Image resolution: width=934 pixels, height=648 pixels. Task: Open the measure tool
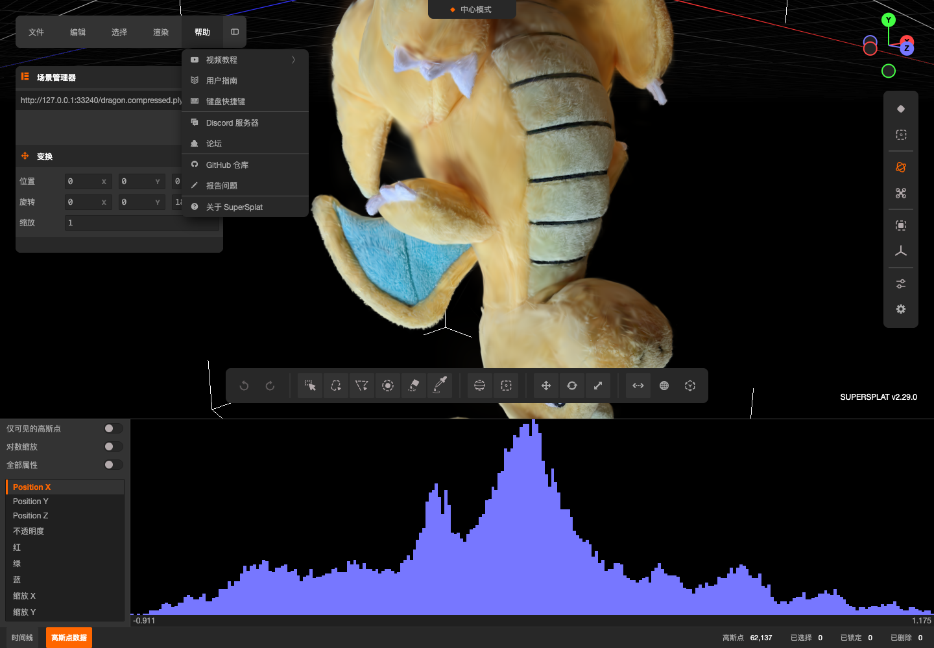point(638,386)
